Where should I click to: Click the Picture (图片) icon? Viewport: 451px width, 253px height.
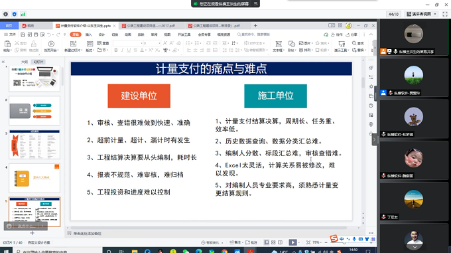301,43
